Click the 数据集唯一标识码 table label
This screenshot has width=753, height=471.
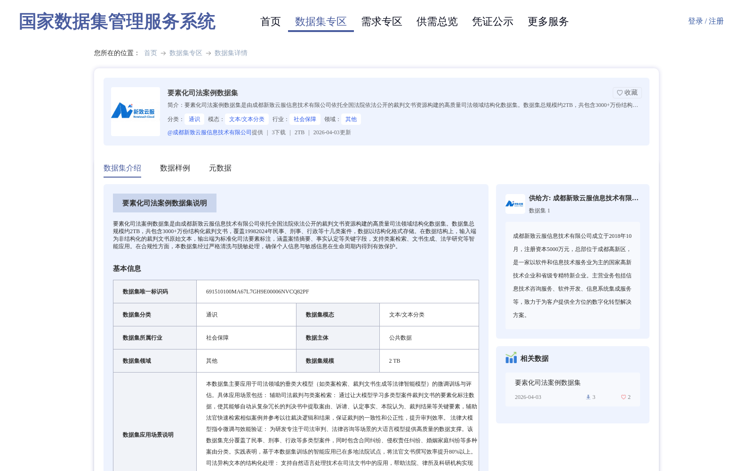(145, 292)
